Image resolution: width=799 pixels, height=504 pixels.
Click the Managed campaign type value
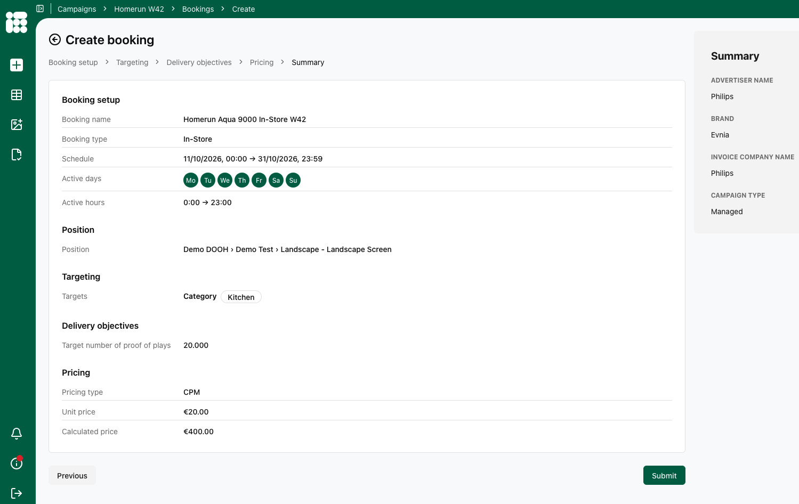pyautogui.click(x=727, y=212)
